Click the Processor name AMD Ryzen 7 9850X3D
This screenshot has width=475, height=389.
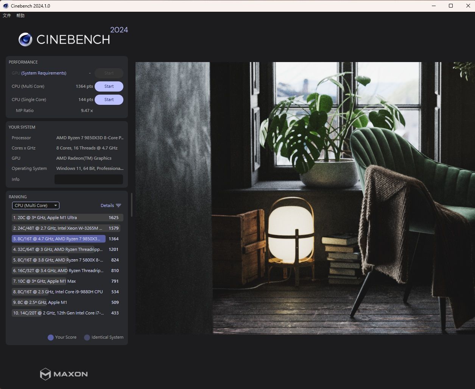pos(90,138)
